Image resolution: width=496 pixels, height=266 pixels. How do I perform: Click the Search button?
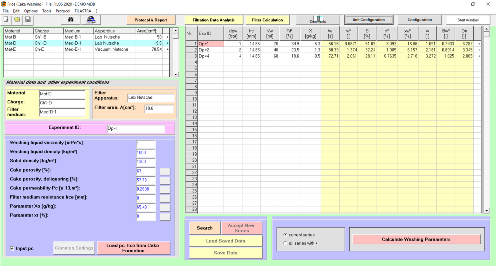pyautogui.click(x=205, y=228)
